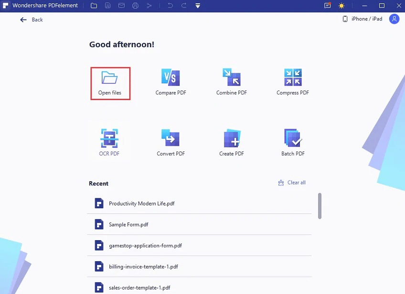Open billing-invoice-template-1.pdf from recent
405x294 pixels.
(x=199, y=266)
